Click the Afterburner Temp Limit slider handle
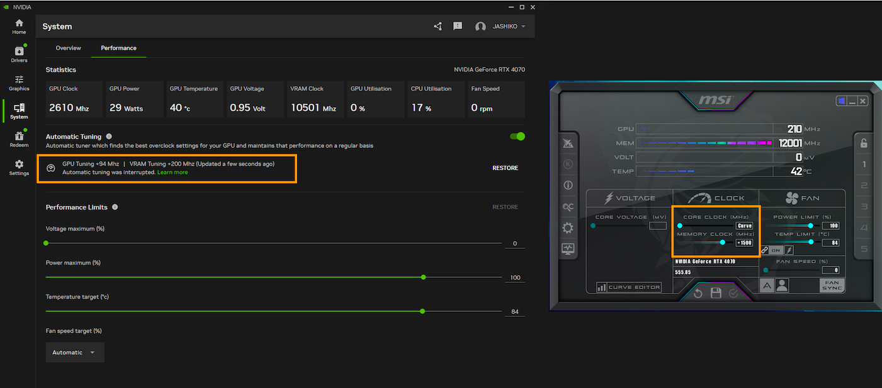Screen dimensions: 882x388 tap(810, 242)
